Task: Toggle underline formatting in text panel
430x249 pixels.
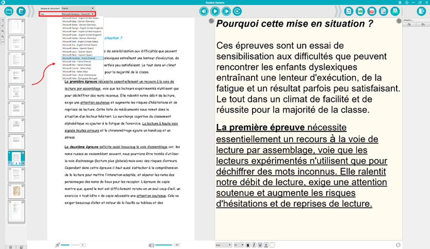Action: 260,245
